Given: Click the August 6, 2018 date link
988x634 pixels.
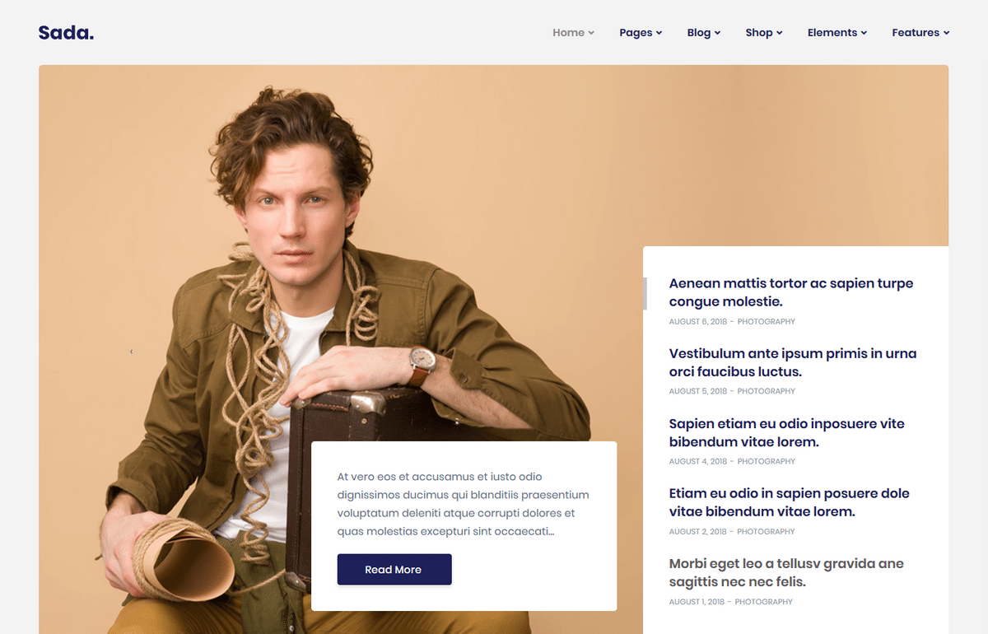Looking at the screenshot, I should 697,321.
